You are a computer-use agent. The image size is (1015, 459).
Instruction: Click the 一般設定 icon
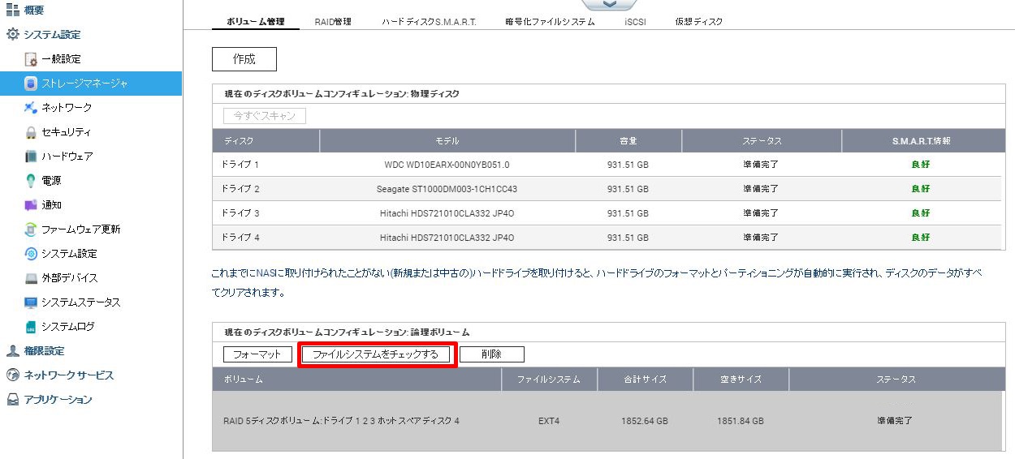(31, 59)
